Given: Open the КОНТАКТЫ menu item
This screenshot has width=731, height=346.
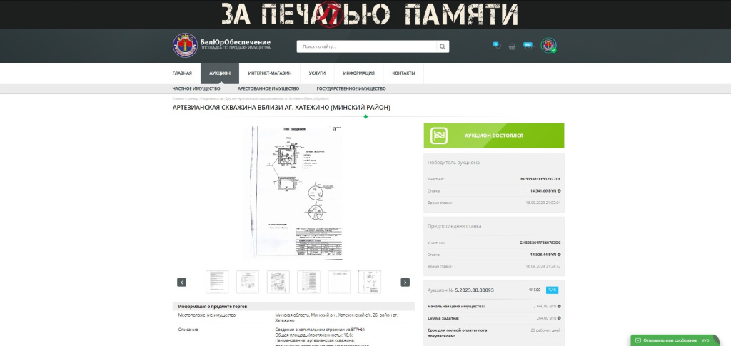Looking at the screenshot, I should click(403, 73).
